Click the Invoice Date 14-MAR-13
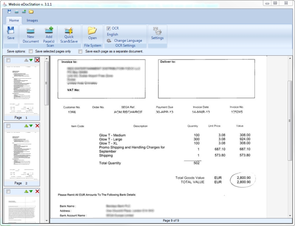The image size is (295, 226). tap(201, 112)
